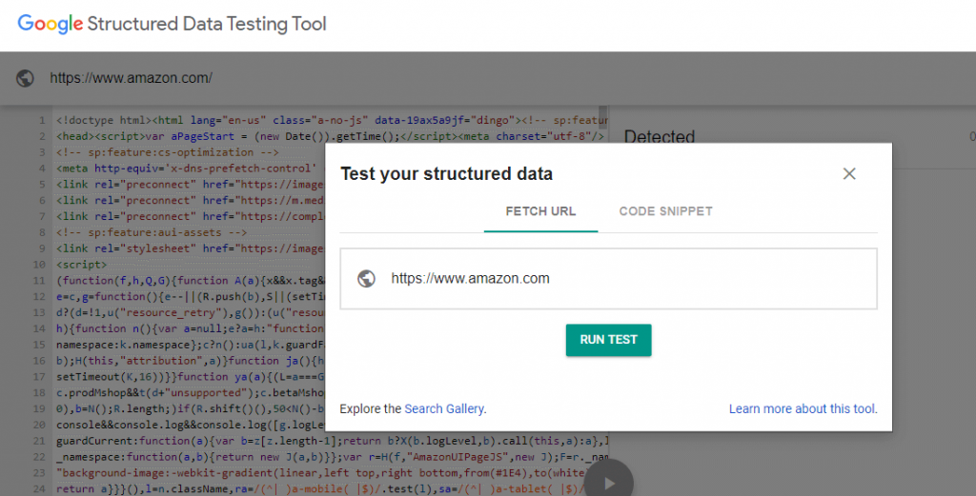This screenshot has height=496, width=976.
Task: Select the Fetch URL tab
Action: point(540,211)
